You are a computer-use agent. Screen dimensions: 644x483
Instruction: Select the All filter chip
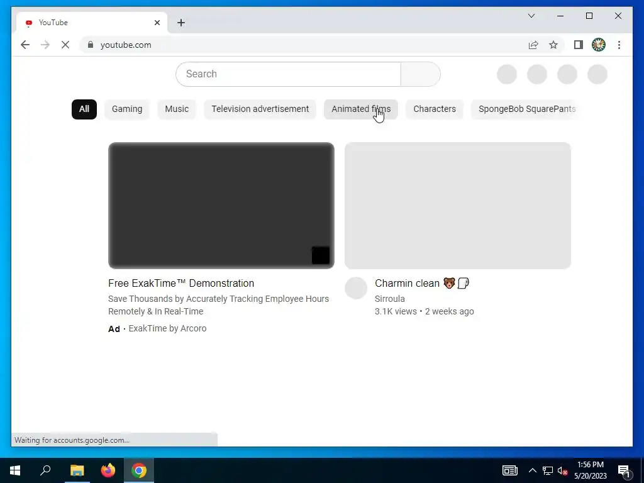84,109
